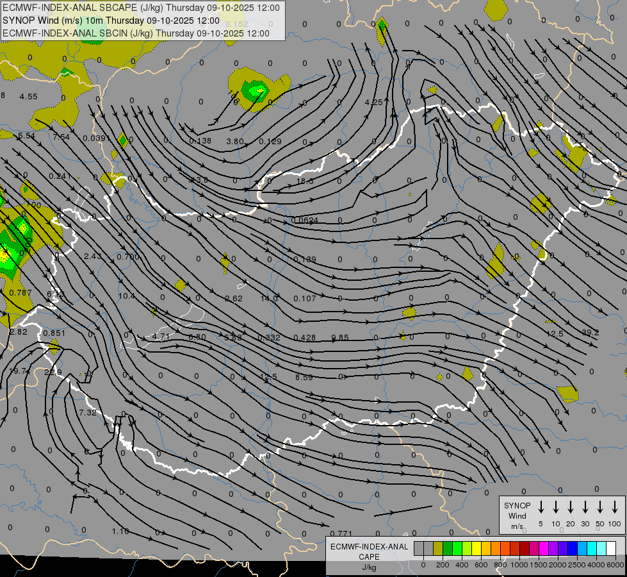Click the map value 0.771
Image resolution: width=627 pixels, height=577 pixels.
[341, 533]
